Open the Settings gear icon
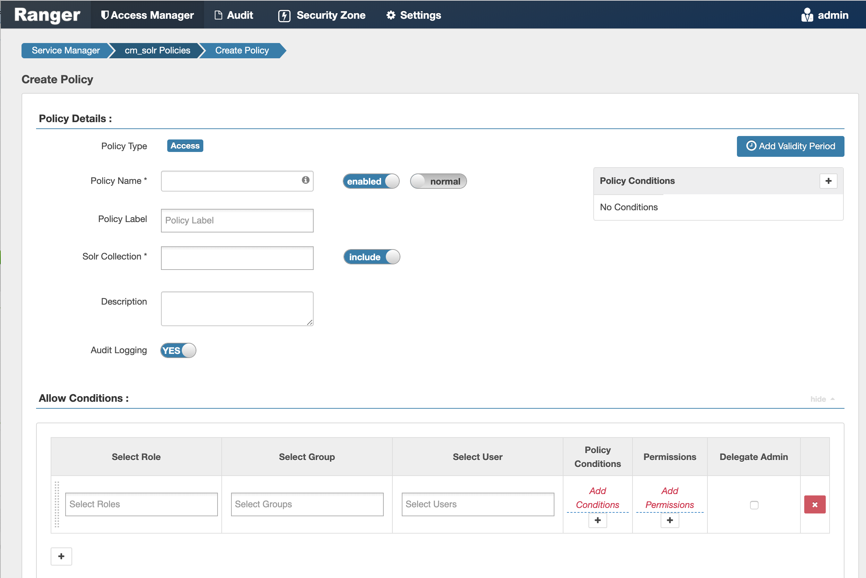The height and width of the screenshot is (578, 866). (x=391, y=15)
